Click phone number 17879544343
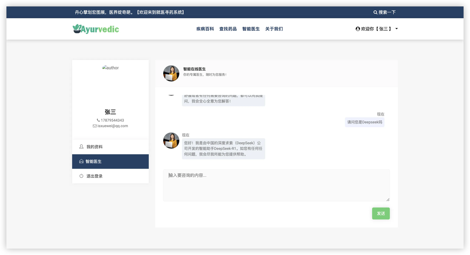 click(x=112, y=120)
